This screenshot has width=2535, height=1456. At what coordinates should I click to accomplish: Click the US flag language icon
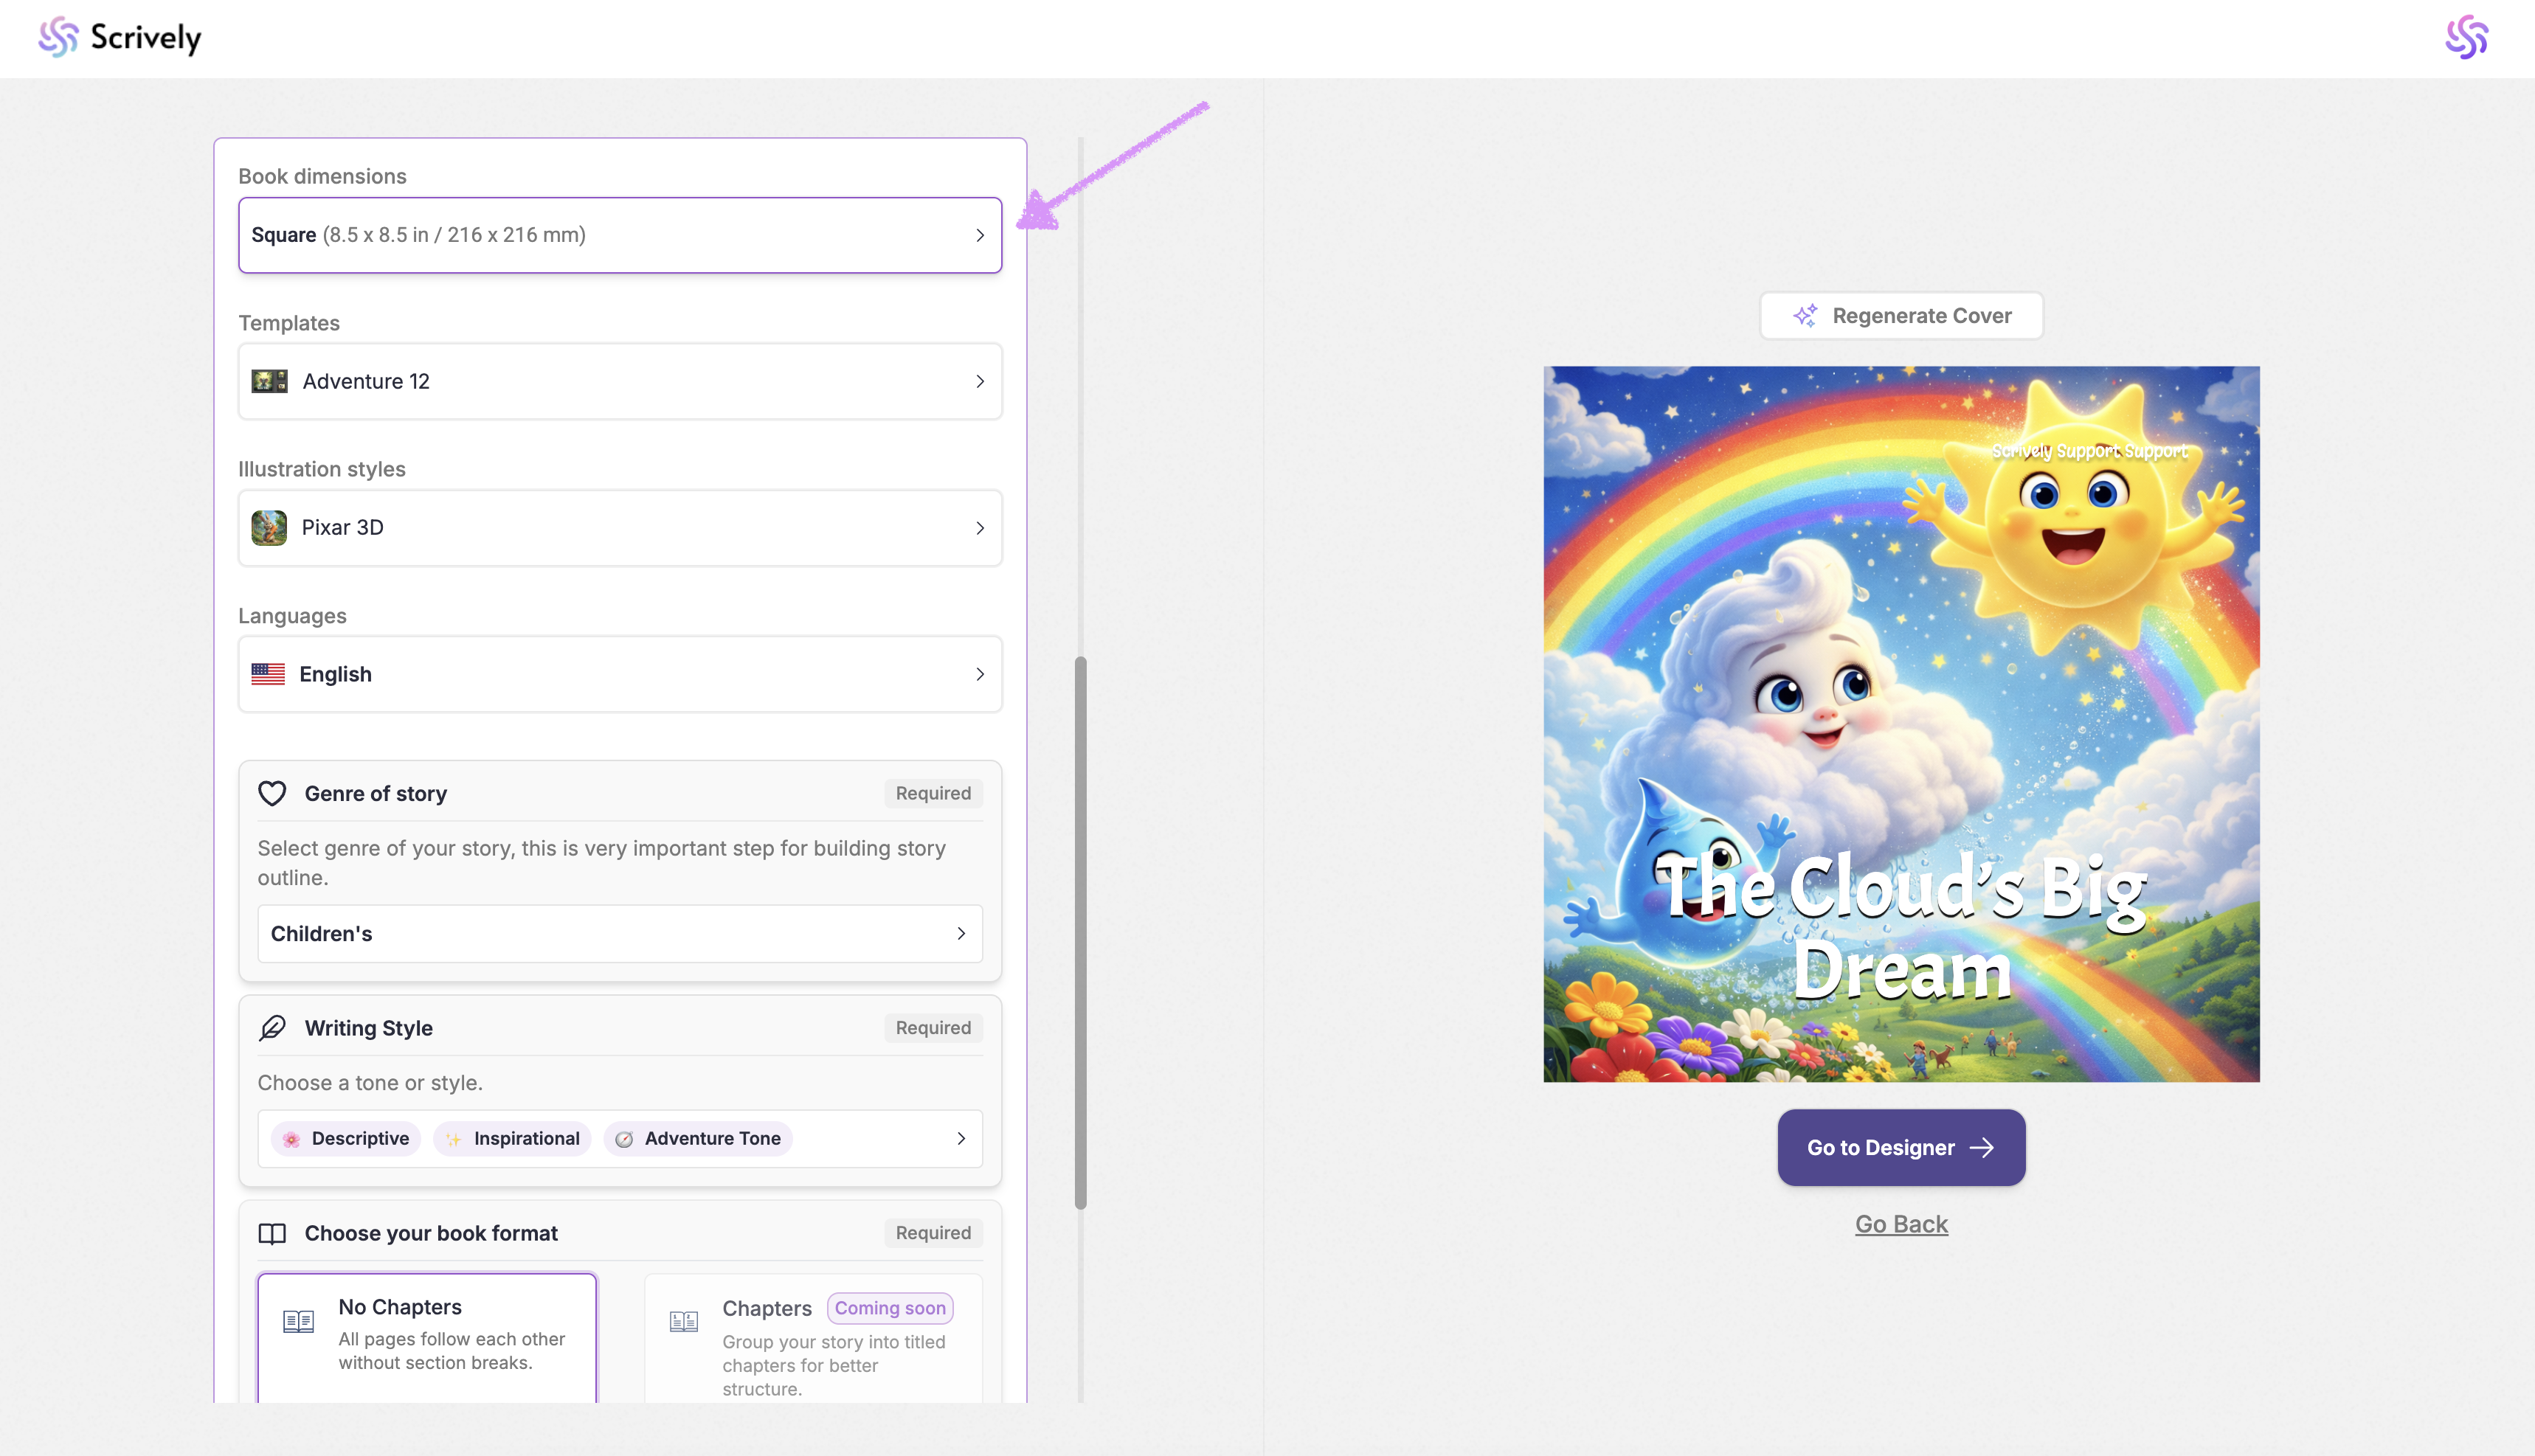click(x=268, y=674)
